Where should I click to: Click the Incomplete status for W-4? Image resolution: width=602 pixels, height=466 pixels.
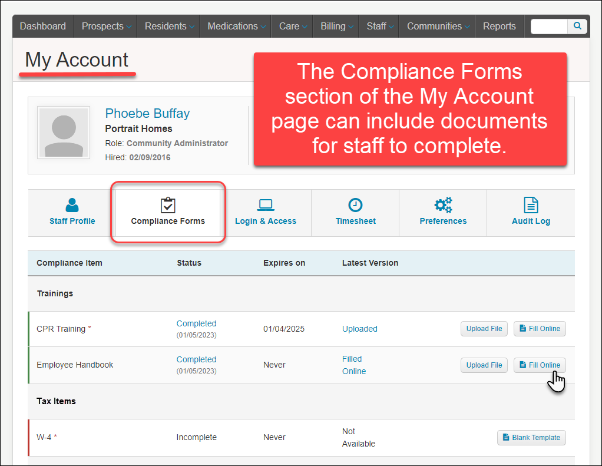(197, 437)
